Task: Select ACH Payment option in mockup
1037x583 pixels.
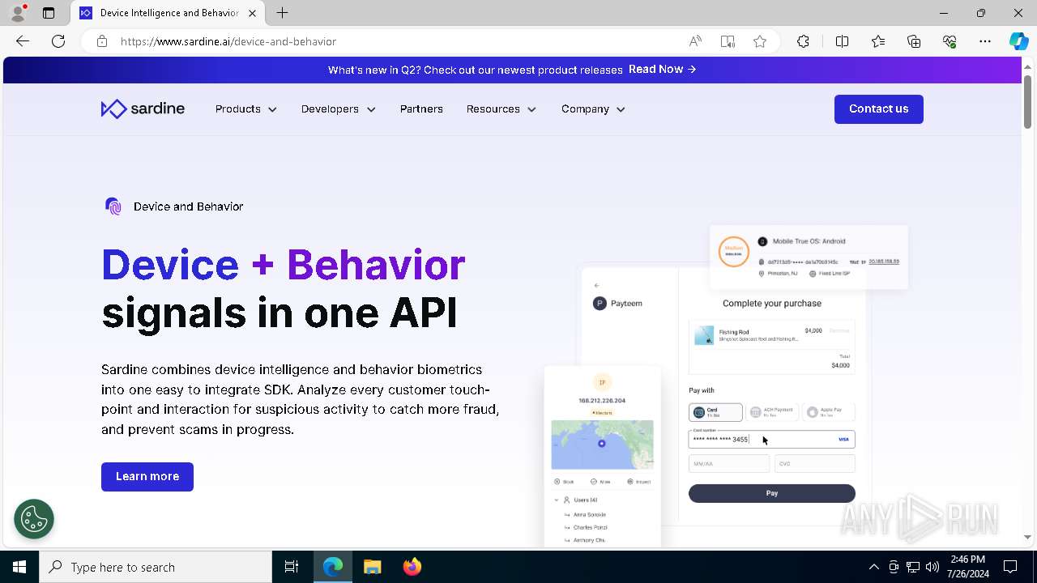Action: coord(772,412)
